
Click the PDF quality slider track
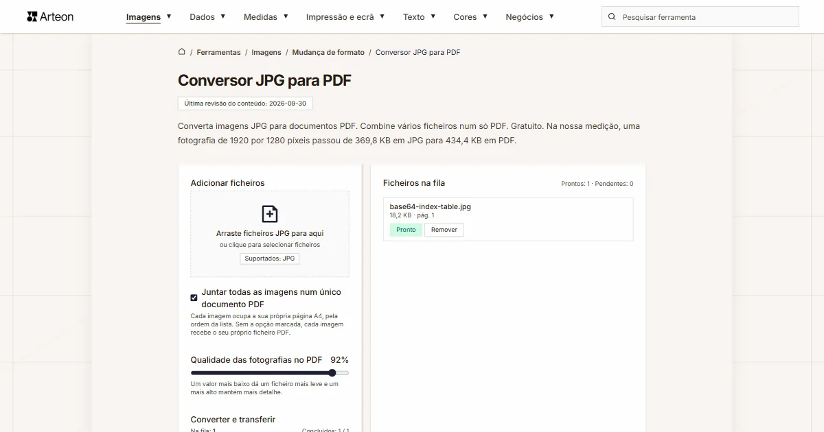click(x=270, y=373)
